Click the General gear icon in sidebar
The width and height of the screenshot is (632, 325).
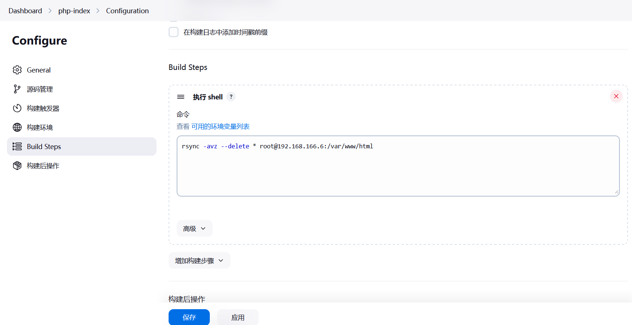tap(17, 70)
